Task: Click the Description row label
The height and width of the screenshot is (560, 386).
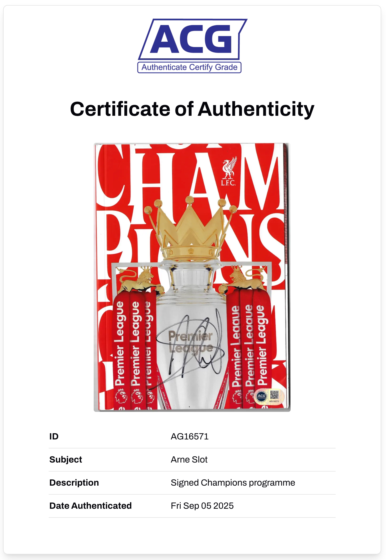Action: [74, 483]
